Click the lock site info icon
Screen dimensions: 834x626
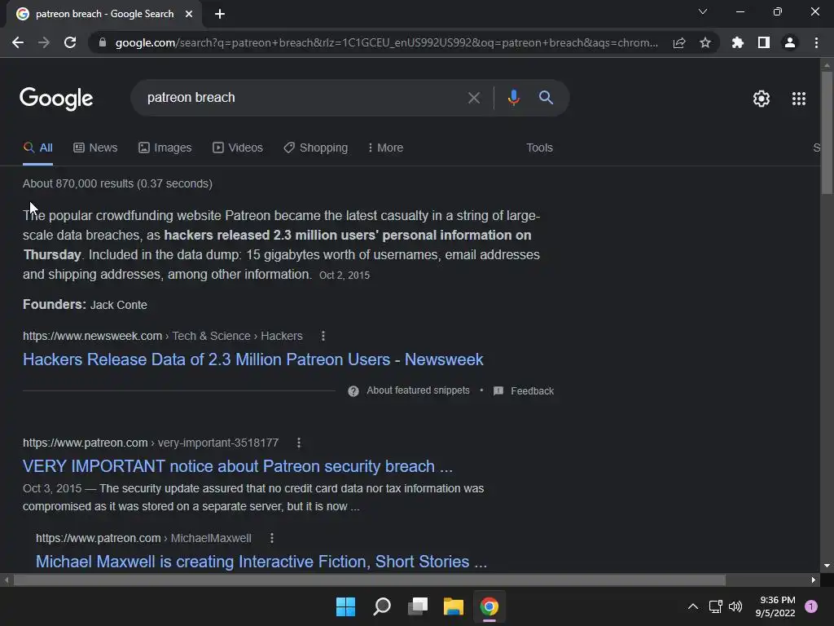(103, 42)
